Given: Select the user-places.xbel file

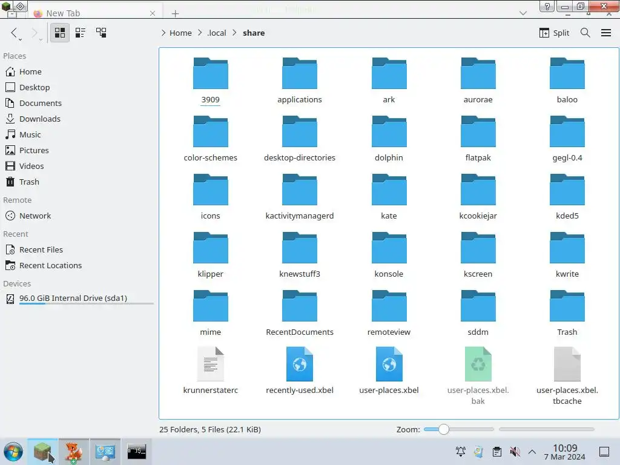Looking at the screenshot, I should pos(389,371).
